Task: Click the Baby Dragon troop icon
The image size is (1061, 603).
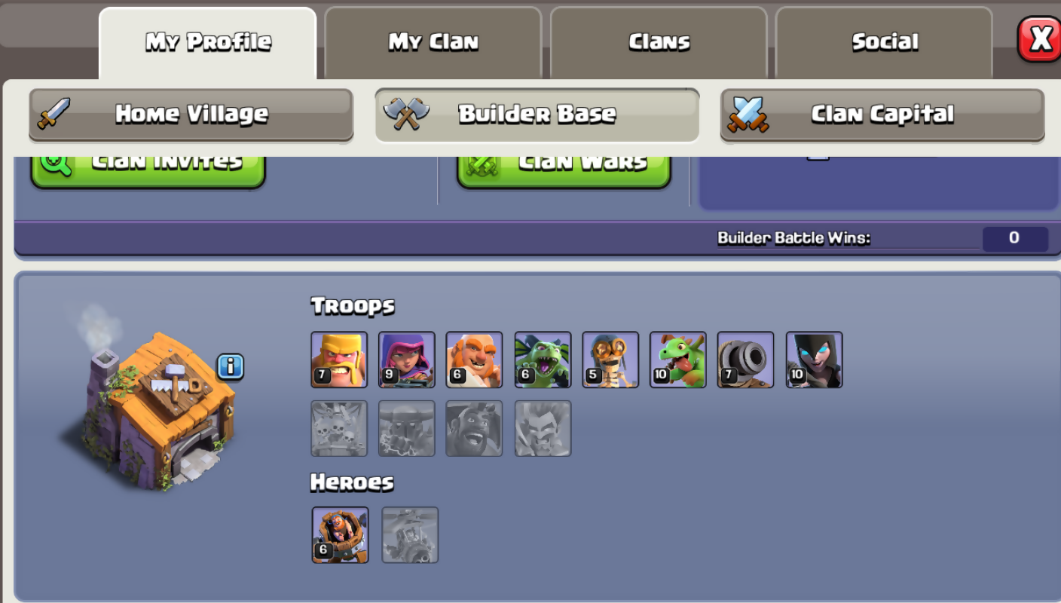Action: pyautogui.click(x=678, y=360)
